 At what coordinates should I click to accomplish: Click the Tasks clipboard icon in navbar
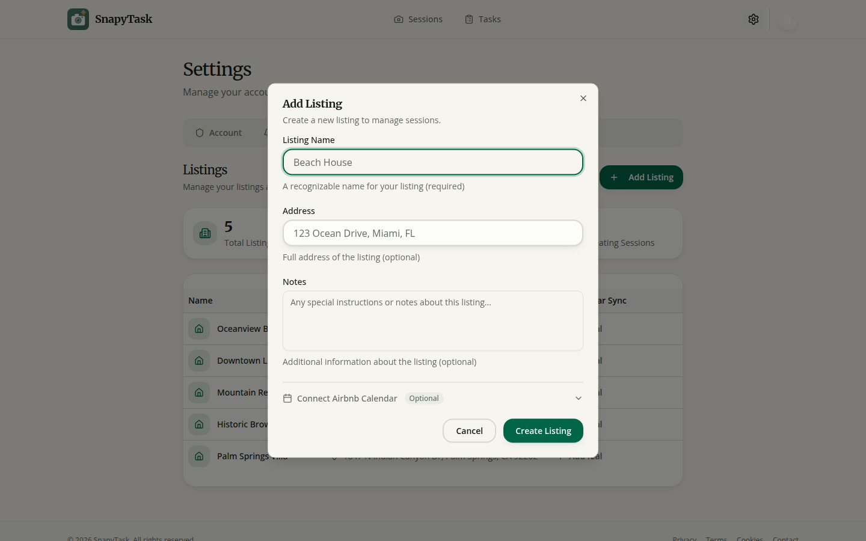(x=468, y=19)
